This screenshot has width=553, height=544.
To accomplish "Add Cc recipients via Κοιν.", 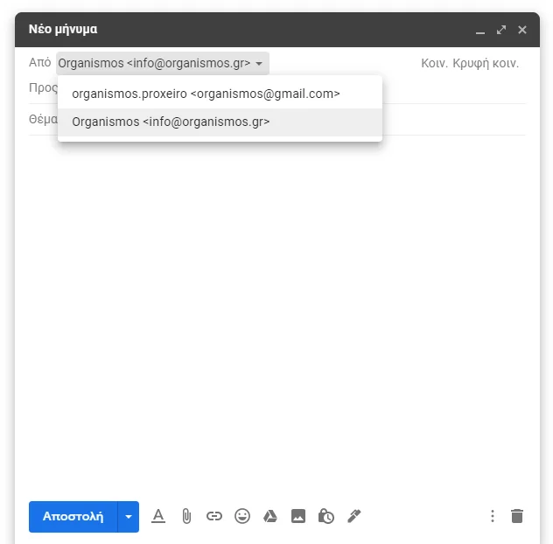I will click(x=434, y=64).
